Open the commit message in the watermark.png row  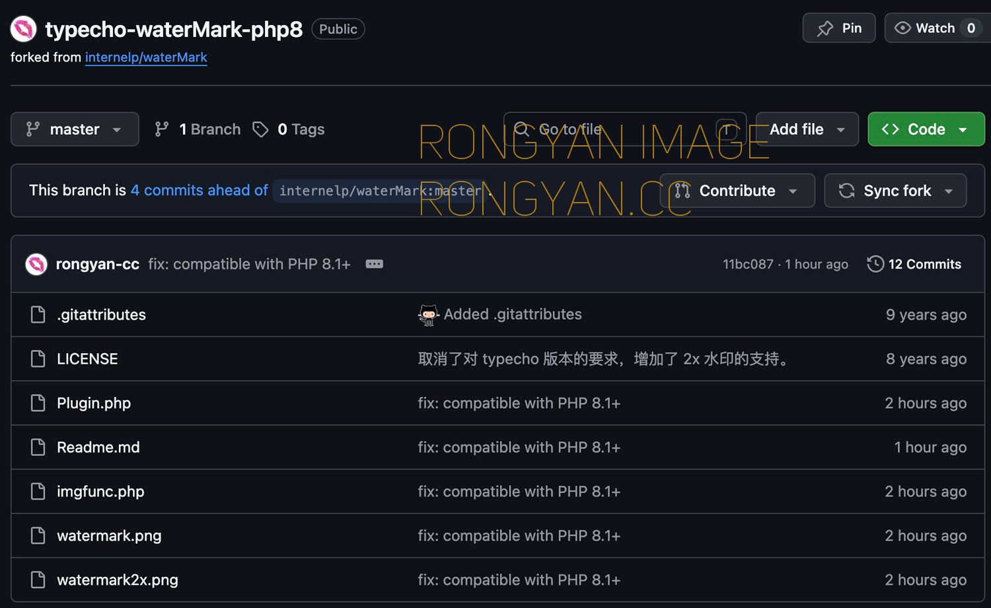(519, 536)
